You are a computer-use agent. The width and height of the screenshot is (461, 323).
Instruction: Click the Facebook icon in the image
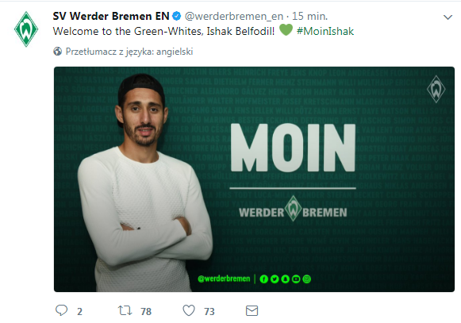263,279
